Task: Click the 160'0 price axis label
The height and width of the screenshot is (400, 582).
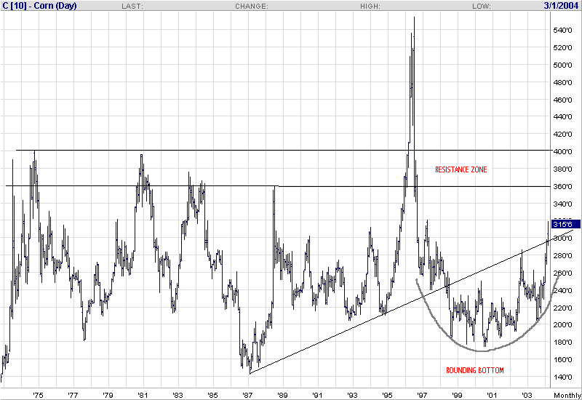Action: pos(562,359)
